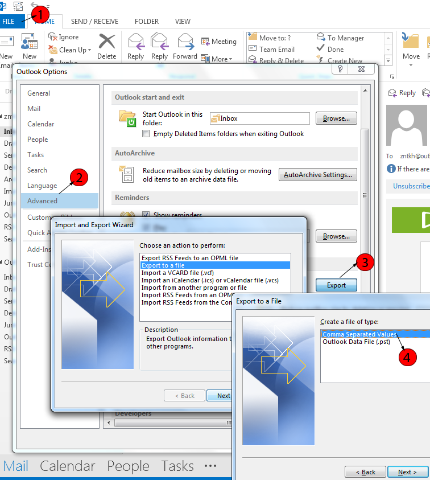Image resolution: width=430 pixels, height=480 pixels.
Task: Select Search category in Outlook Options
Action: pos(37,170)
